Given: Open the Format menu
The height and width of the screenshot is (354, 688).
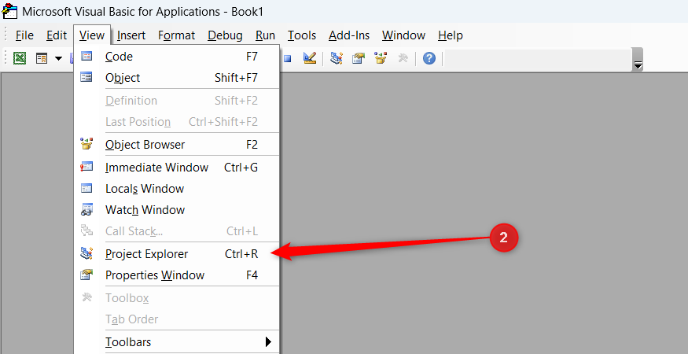Looking at the screenshot, I should [176, 35].
